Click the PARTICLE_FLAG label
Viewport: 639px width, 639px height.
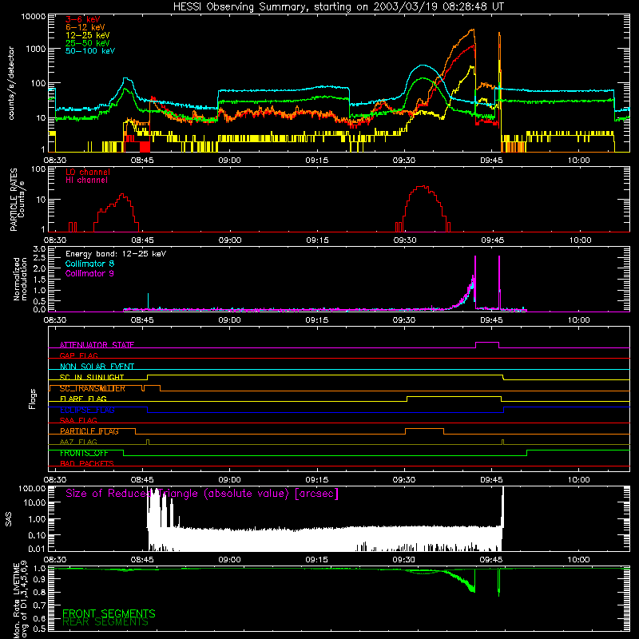tap(89, 431)
